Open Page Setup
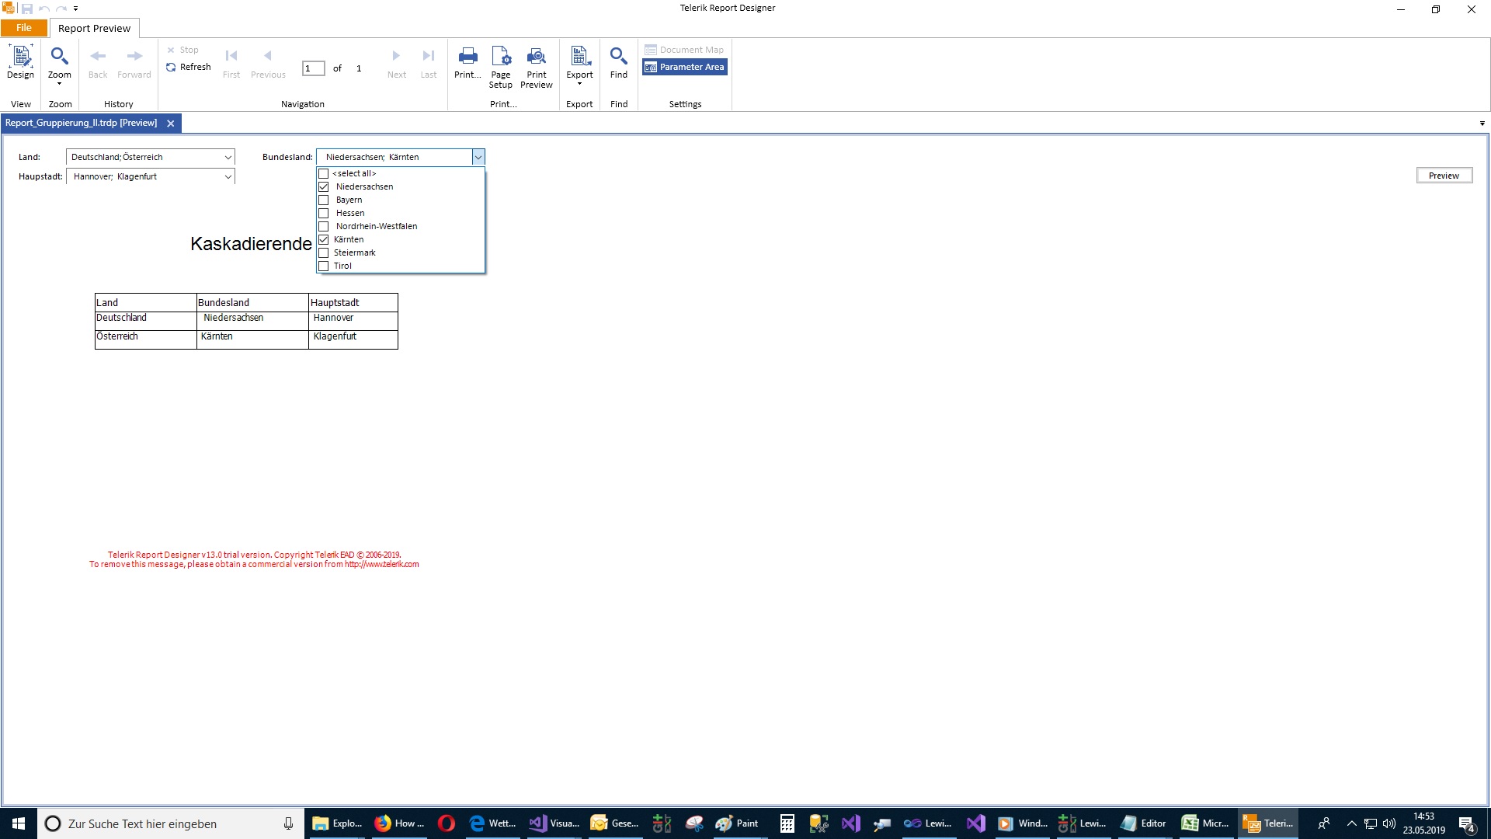The height and width of the screenshot is (839, 1491). [501, 65]
